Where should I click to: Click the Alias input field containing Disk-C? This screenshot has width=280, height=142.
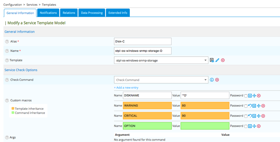142,41
